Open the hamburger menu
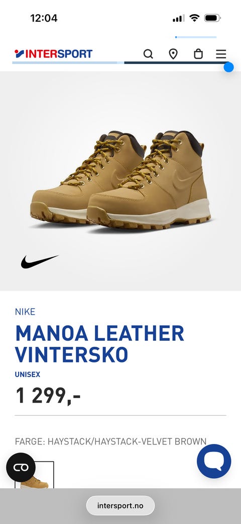This screenshot has height=524, width=241. coord(221,54)
